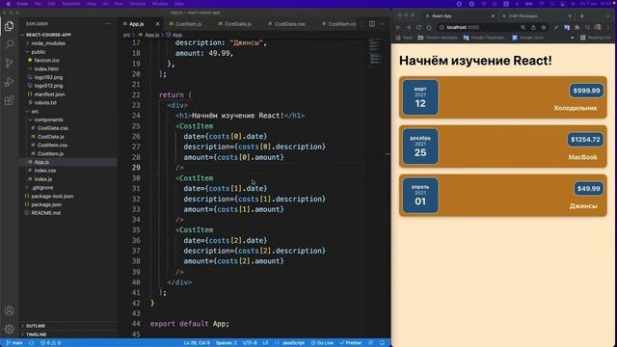Viewport: 617px width, 347px height.
Task: Collapse the REACT-COURSE-APP root folder
Action: coord(68,35)
